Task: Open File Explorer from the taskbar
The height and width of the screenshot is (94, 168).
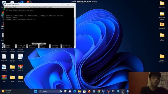Action: tap(80, 91)
